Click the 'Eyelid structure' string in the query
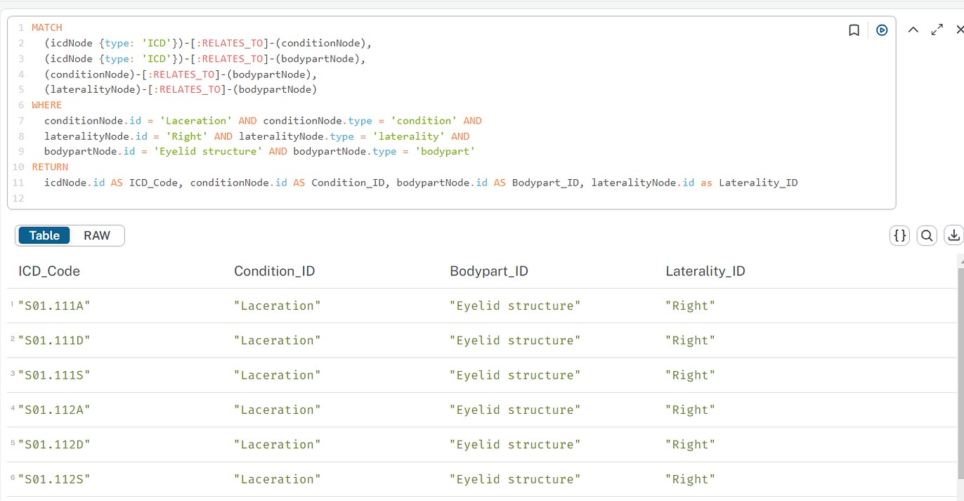 click(209, 152)
